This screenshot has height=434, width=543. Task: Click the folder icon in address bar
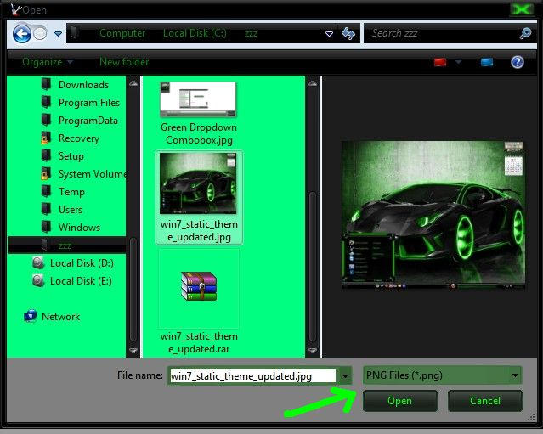74,33
